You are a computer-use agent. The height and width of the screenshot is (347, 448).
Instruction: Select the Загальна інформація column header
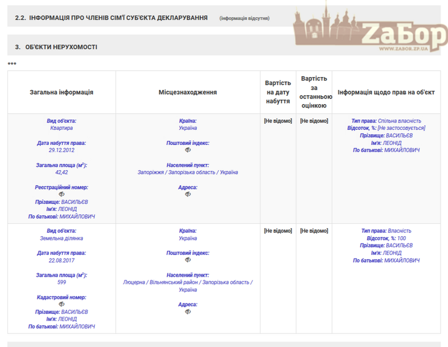tap(62, 92)
